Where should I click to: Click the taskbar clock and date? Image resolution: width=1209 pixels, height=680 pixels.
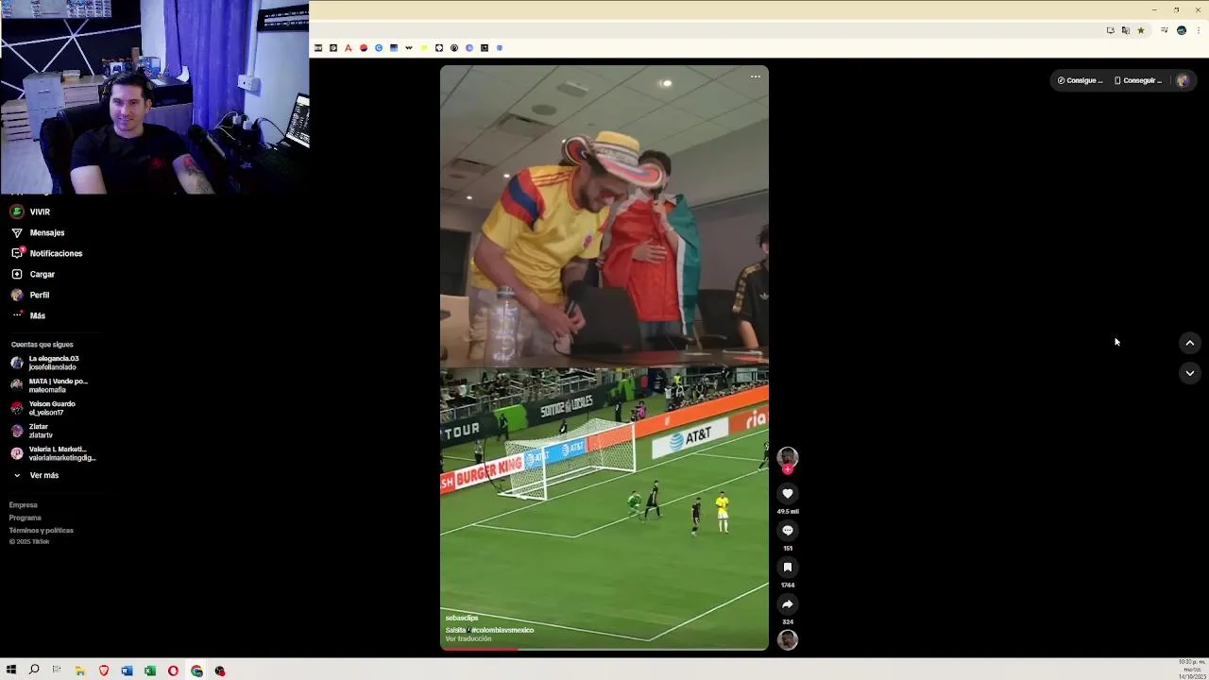[1191, 670]
